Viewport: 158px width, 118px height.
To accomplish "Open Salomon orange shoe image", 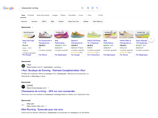I will click(x=78, y=34).
